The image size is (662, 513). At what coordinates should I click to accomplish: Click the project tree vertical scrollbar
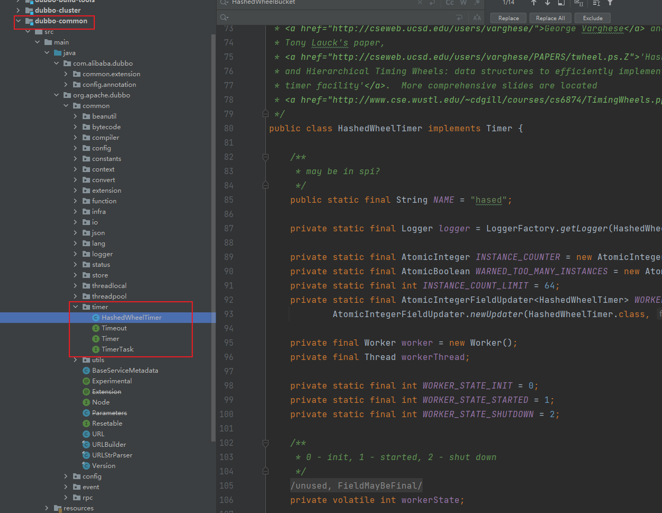pos(213,238)
